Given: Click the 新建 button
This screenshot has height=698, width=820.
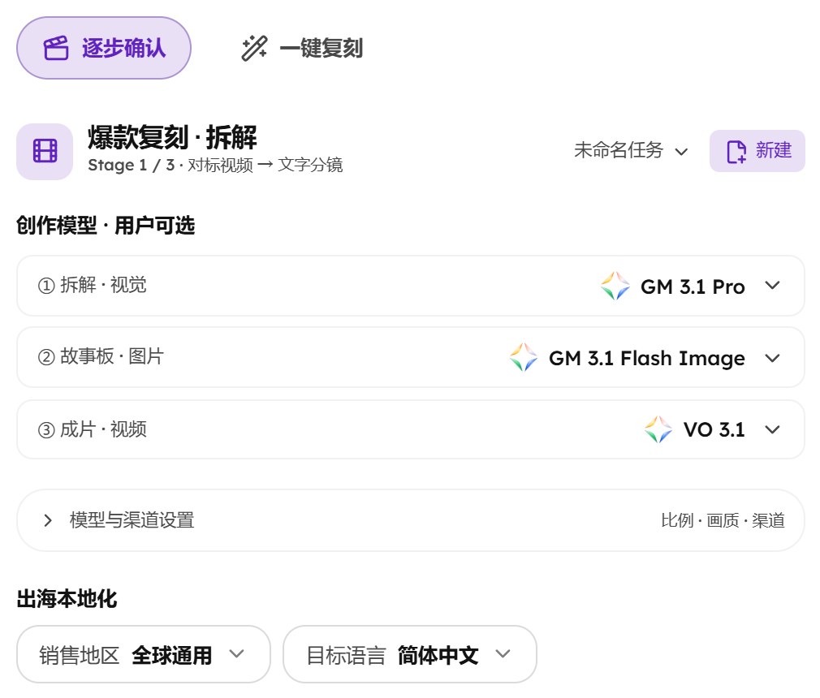Looking at the screenshot, I should [x=757, y=151].
